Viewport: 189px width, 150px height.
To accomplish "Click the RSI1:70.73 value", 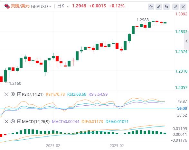I will coord(55,94).
